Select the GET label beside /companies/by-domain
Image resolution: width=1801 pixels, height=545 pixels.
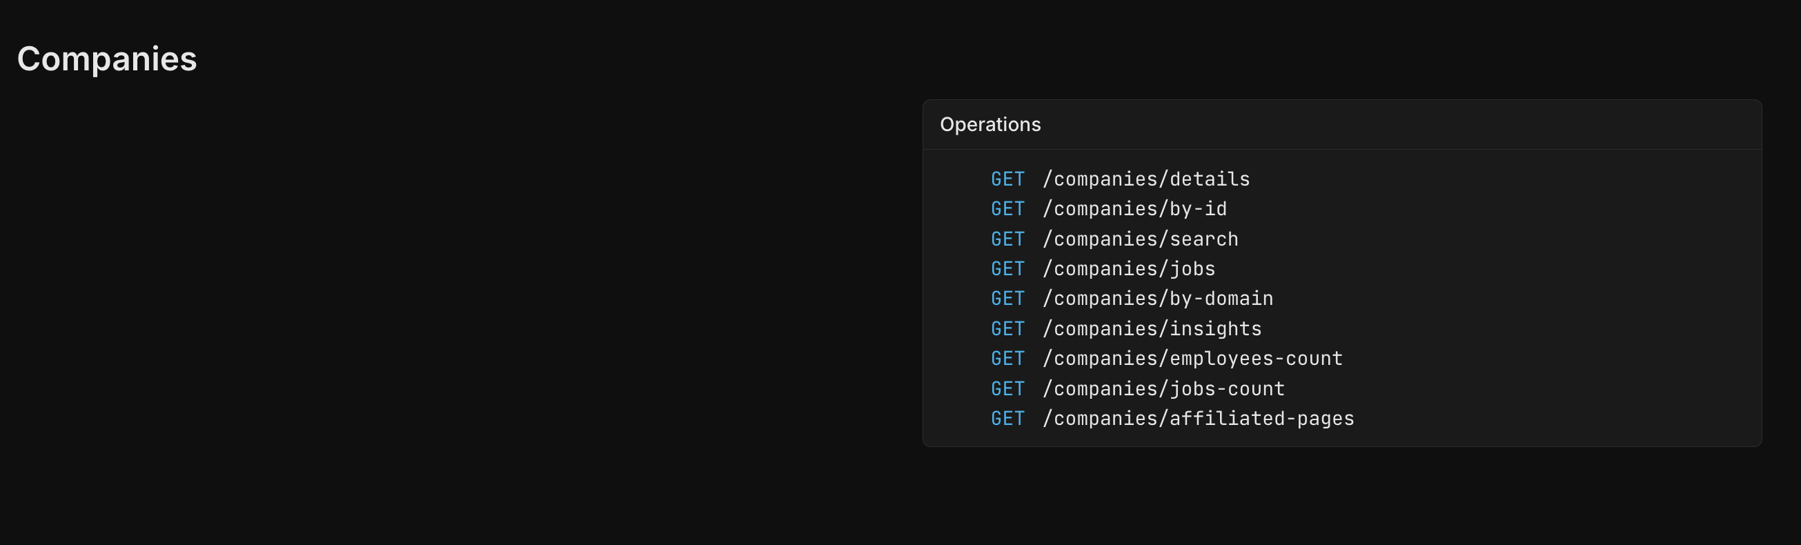point(1007,299)
